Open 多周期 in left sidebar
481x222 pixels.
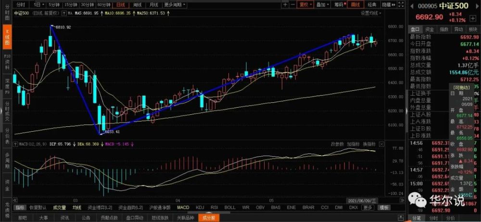(8, 160)
